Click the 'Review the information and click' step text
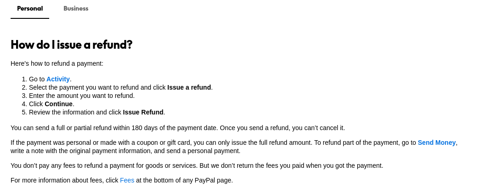 pos(75,112)
